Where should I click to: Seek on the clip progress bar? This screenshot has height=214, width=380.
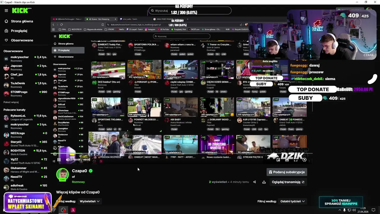[182, 154]
